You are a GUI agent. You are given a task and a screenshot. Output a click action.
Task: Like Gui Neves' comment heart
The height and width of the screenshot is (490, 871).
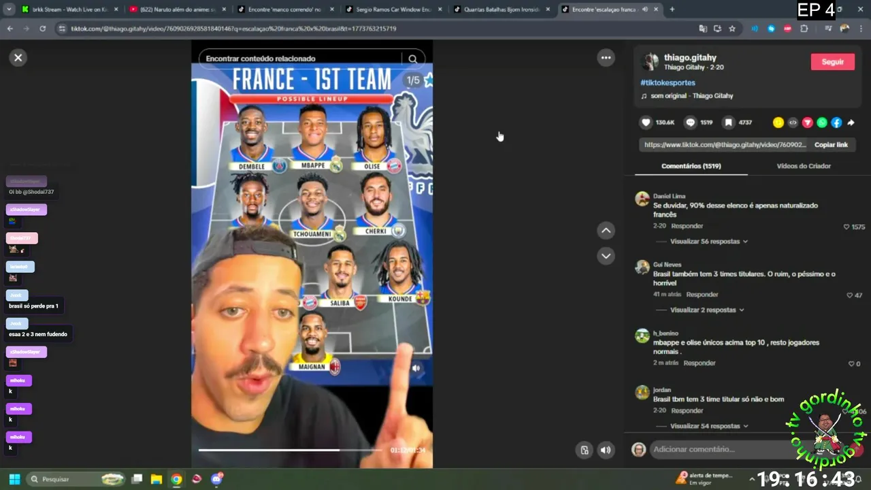coord(849,295)
